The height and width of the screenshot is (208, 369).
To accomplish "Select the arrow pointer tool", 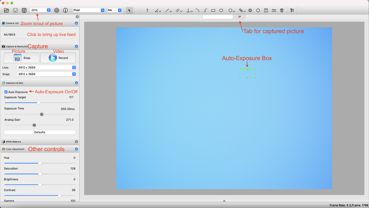I will (129, 10).
